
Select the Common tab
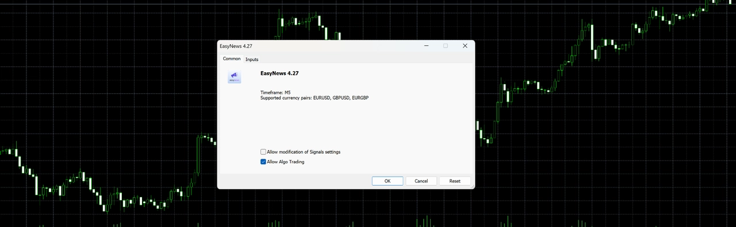tap(232, 58)
